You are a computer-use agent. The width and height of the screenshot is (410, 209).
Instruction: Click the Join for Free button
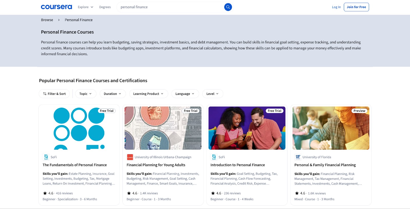(x=356, y=7)
